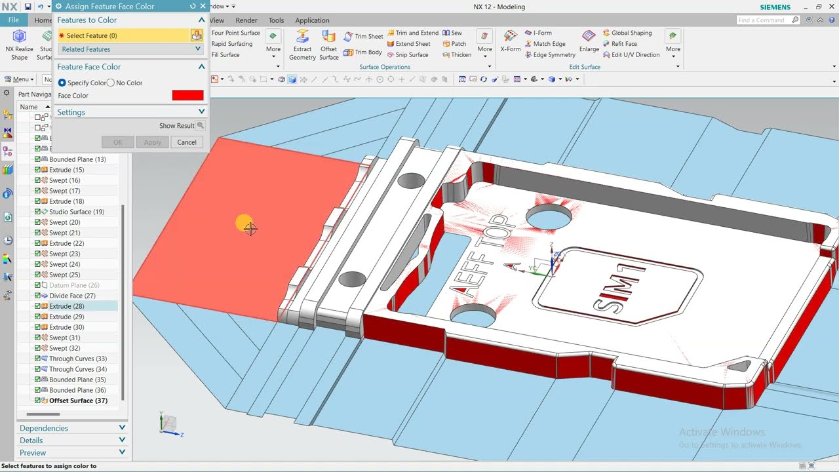Click the Save icon in the title bar

click(x=28, y=7)
